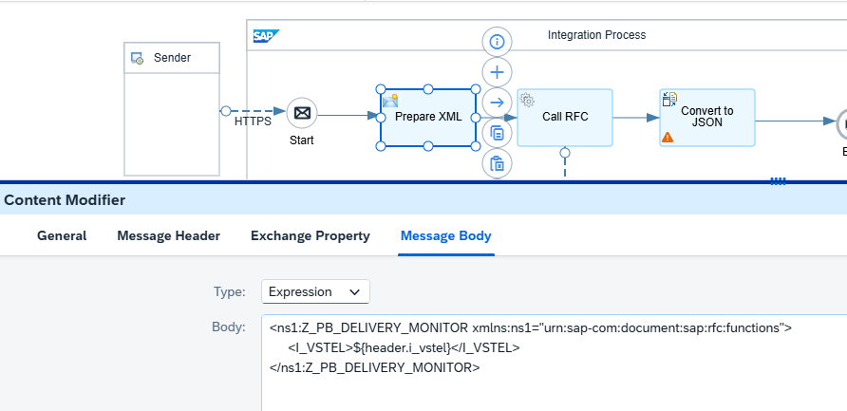Open the Type Expression dropdown
Image resolution: width=847 pixels, height=411 pixels.
pyautogui.click(x=315, y=291)
